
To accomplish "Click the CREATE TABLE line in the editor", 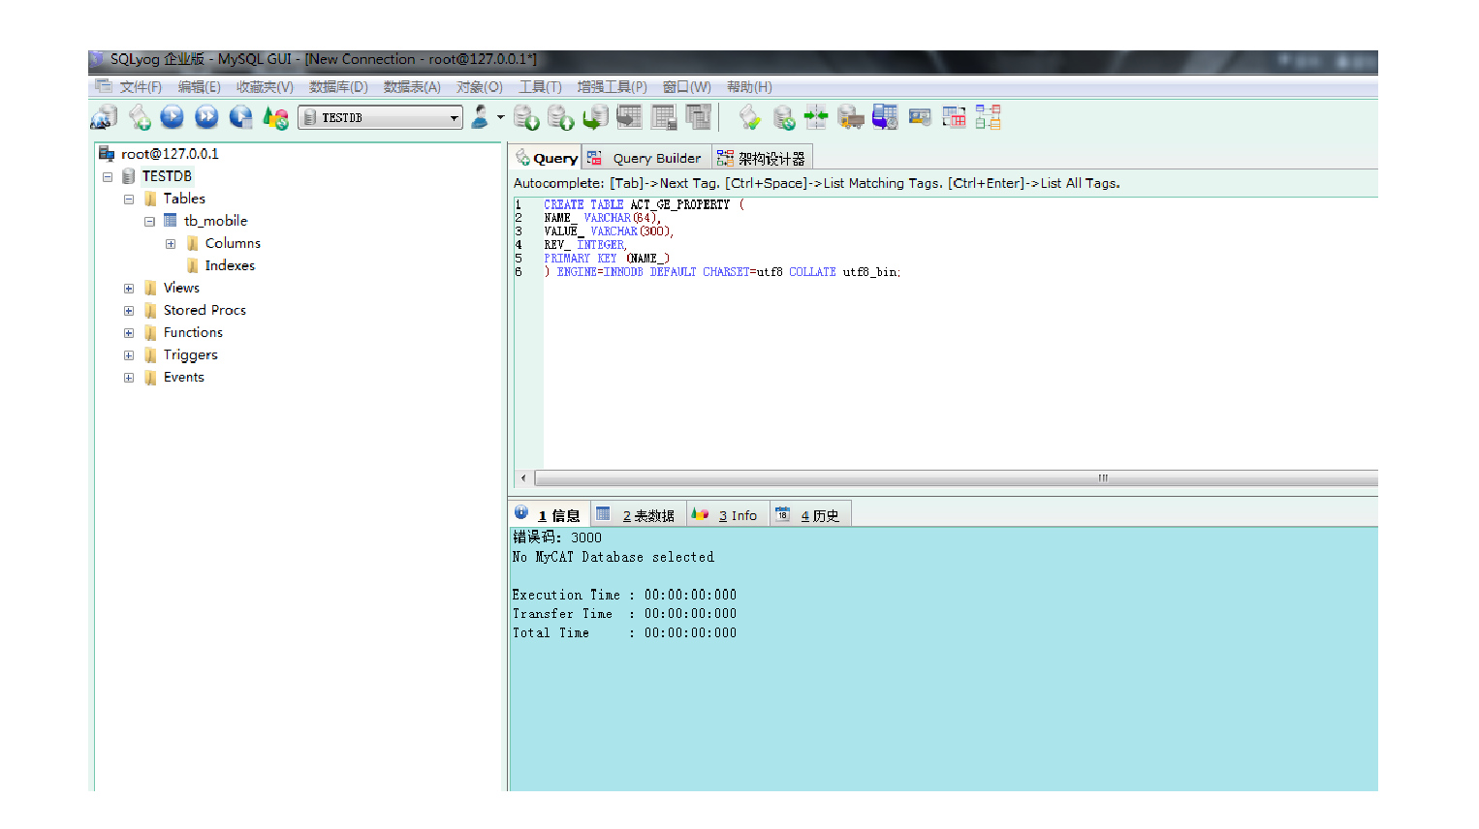I will pos(644,204).
